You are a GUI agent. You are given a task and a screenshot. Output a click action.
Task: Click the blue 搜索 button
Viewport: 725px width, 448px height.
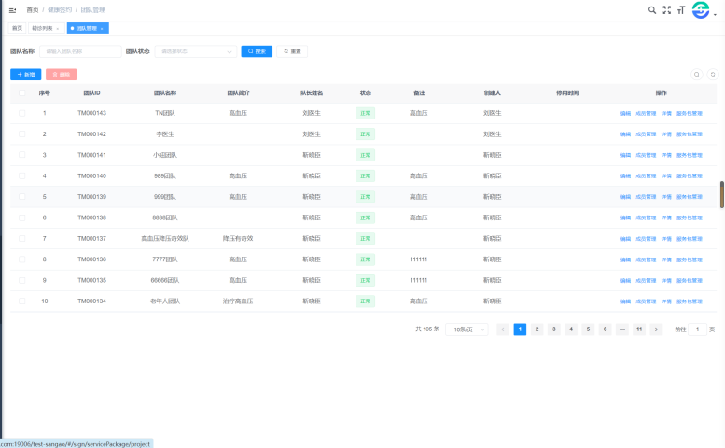tap(257, 51)
